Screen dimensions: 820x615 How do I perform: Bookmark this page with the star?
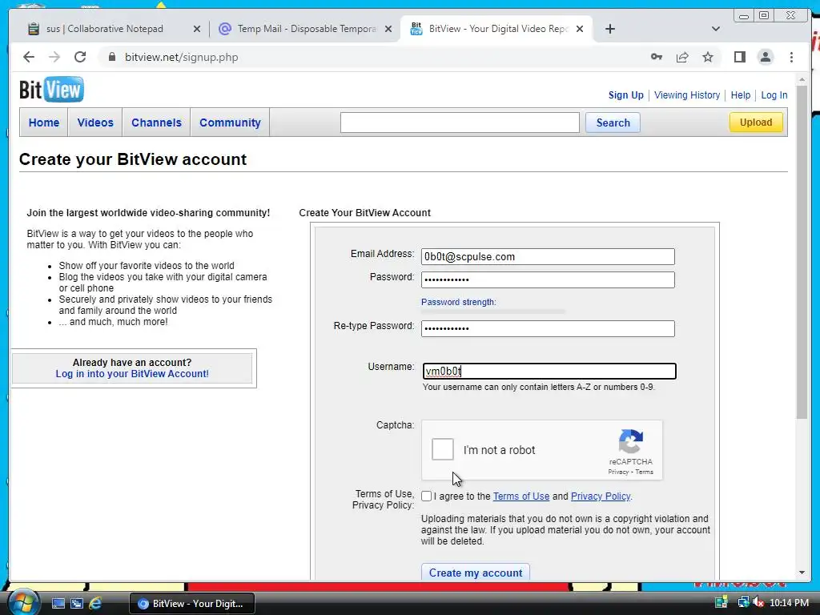(708, 57)
